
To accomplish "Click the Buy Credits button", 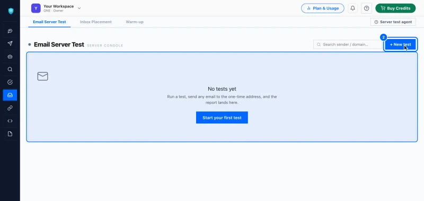I will pos(395,8).
